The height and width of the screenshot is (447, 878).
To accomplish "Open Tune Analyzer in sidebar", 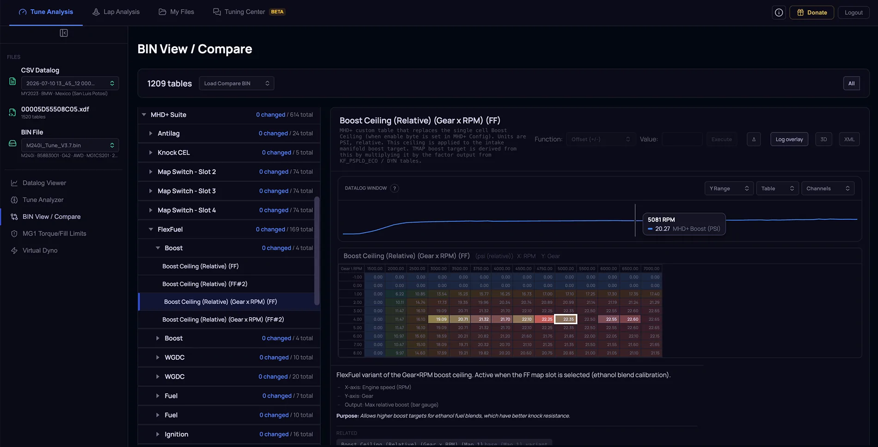I will (43, 200).
